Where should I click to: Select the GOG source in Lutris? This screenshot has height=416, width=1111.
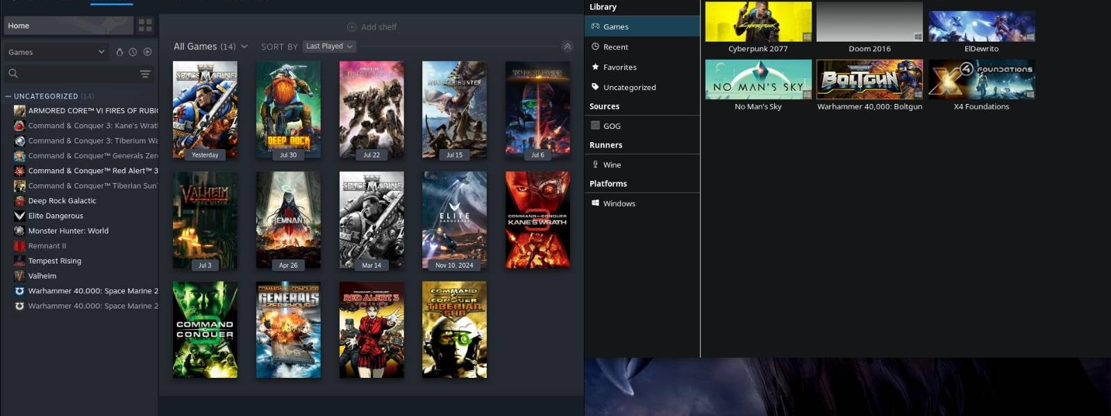click(x=612, y=126)
